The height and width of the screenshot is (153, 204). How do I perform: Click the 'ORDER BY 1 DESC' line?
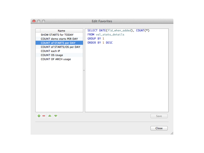coord(100,43)
